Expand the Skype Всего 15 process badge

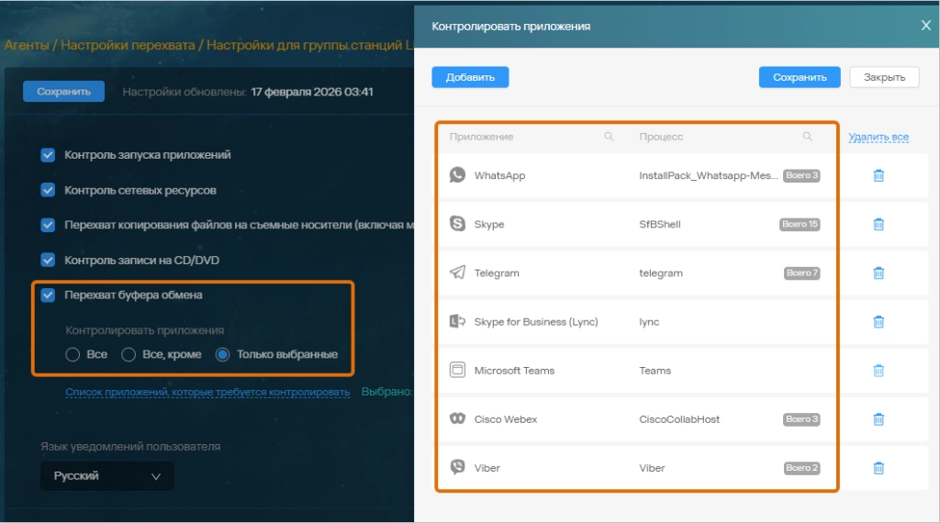[800, 224]
